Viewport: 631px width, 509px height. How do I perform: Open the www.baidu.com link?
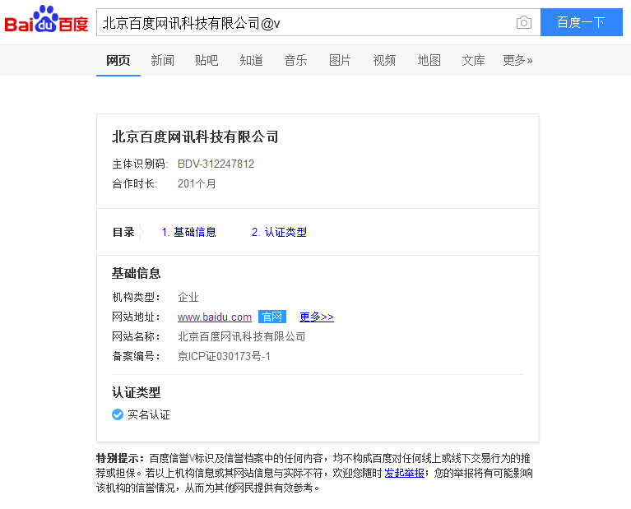[x=215, y=317]
